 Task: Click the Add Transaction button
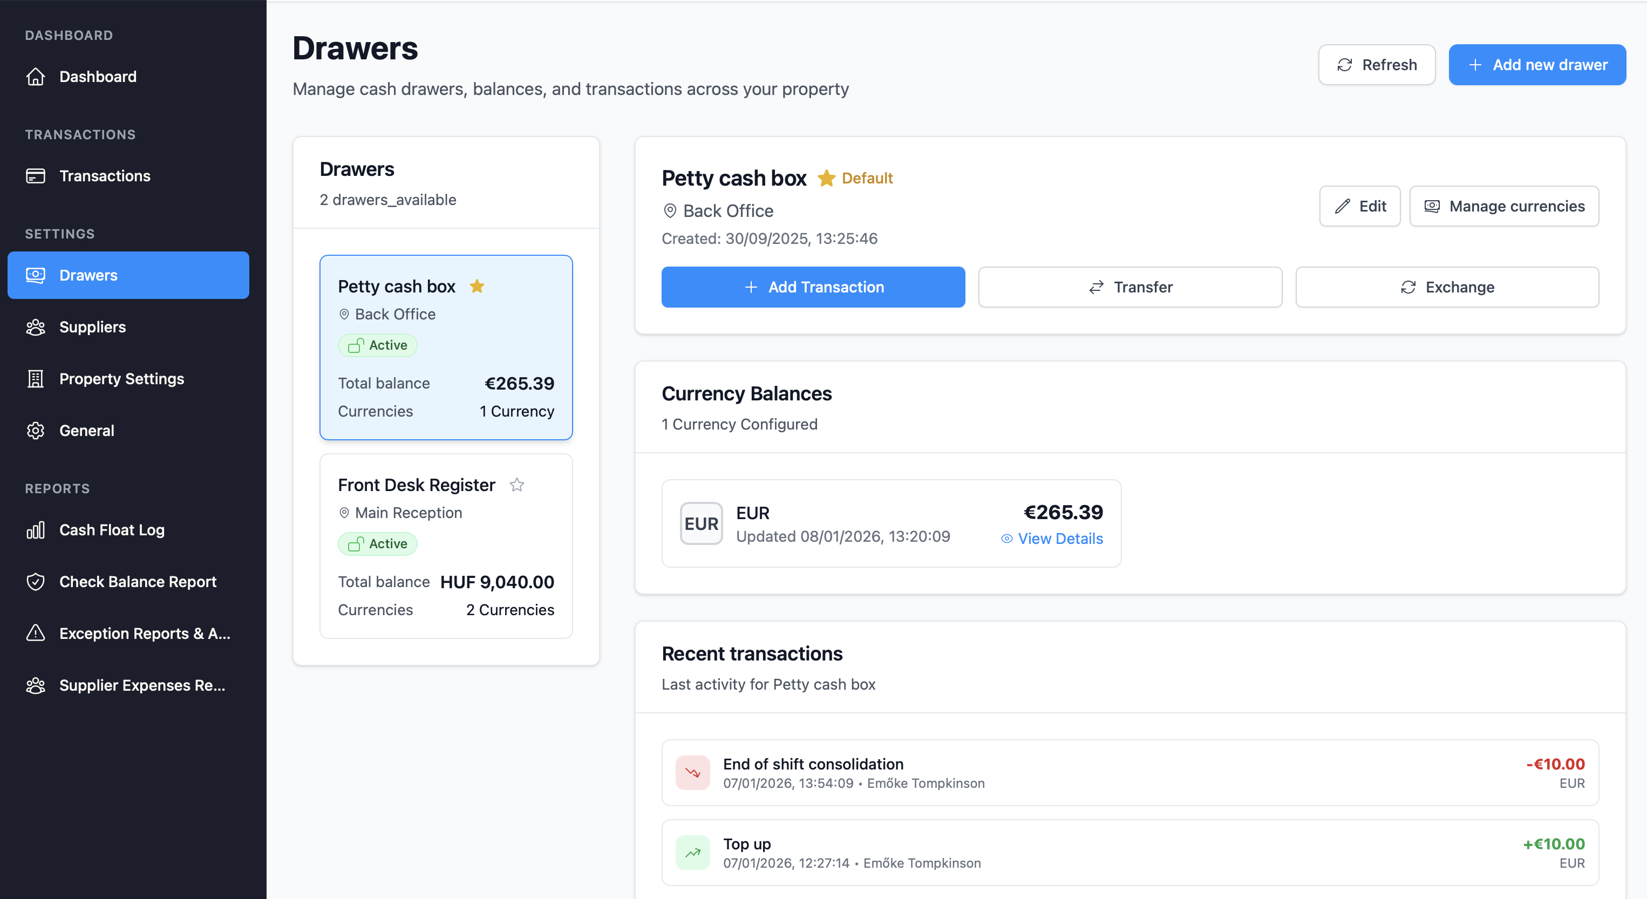click(x=813, y=287)
